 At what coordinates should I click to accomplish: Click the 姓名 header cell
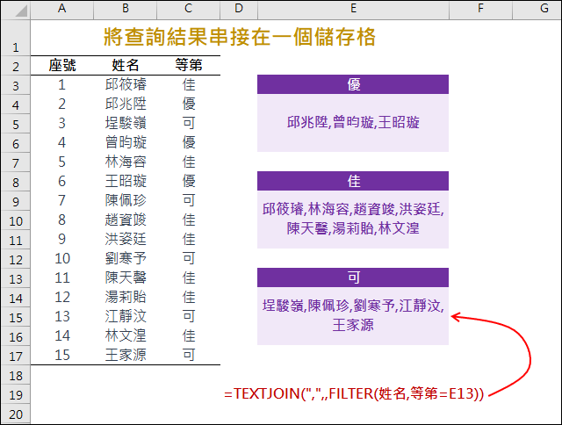point(125,65)
